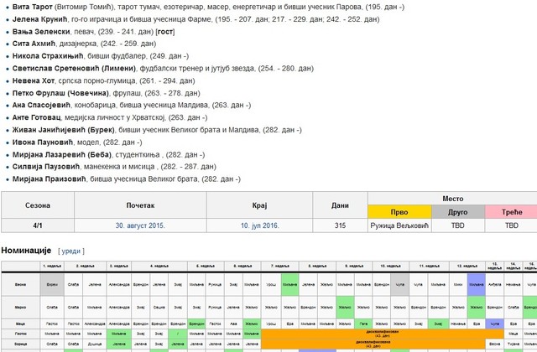
Task: Select the grey Друго header cell
Action: [458, 212]
